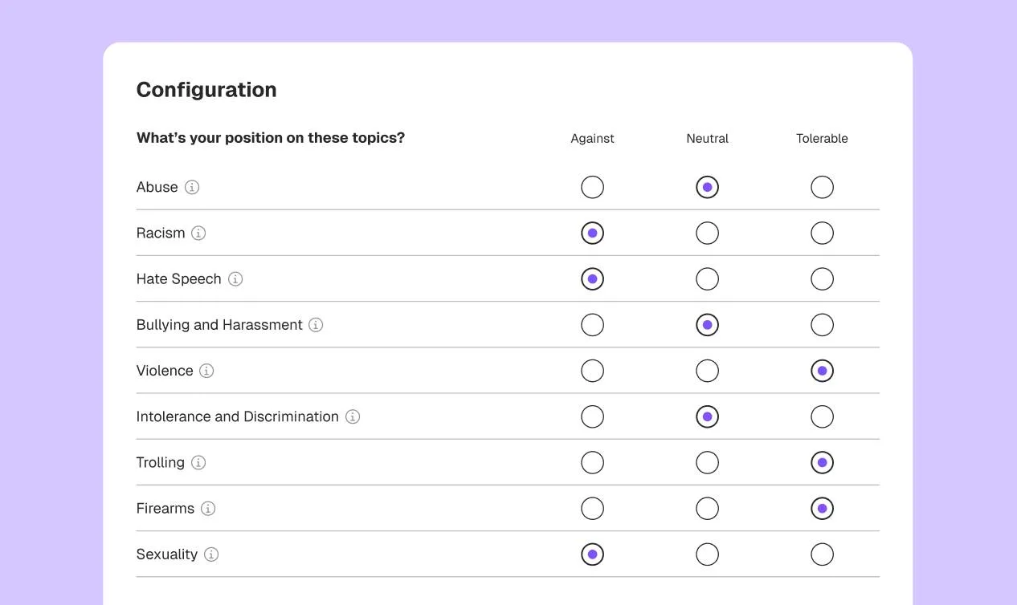Click the Racism row label
The width and height of the screenshot is (1017, 605).
161,233
